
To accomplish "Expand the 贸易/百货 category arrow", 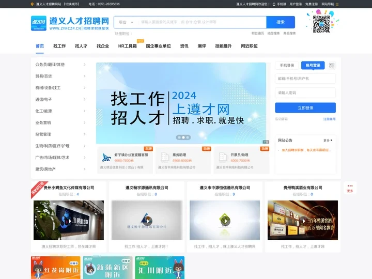I will point(84,76).
